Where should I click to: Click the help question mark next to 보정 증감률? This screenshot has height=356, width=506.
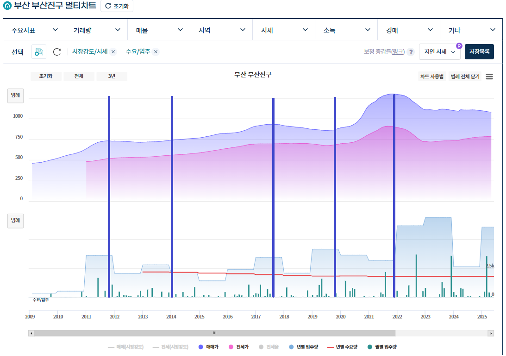(411, 51)
